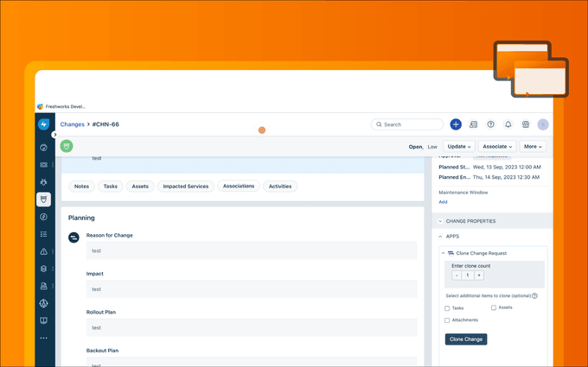Check the Tasks checkbox
Screen dimensions: 588x367
(x=447, y=307)
